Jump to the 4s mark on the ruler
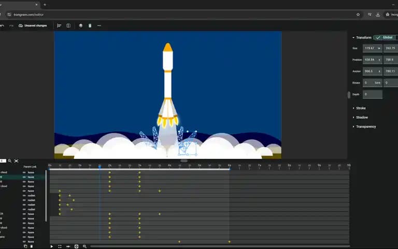 [169, 166]
